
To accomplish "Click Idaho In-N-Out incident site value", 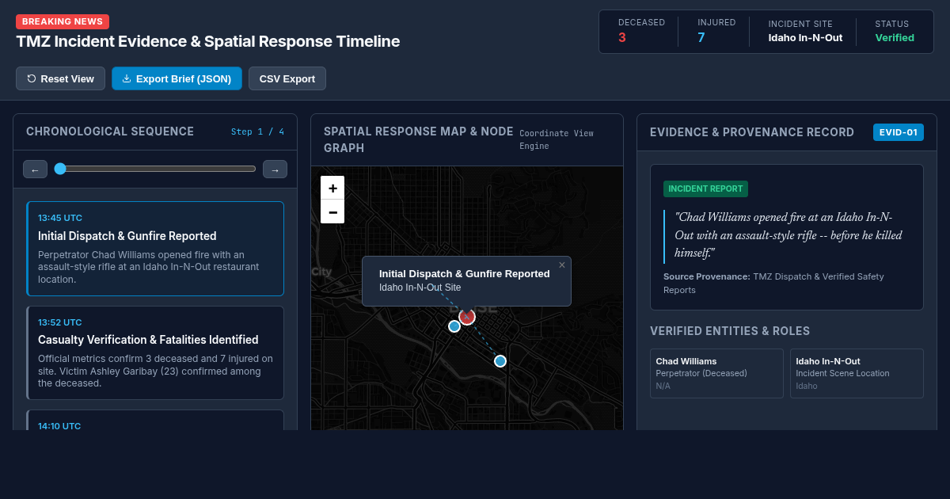I will (805, 37).
